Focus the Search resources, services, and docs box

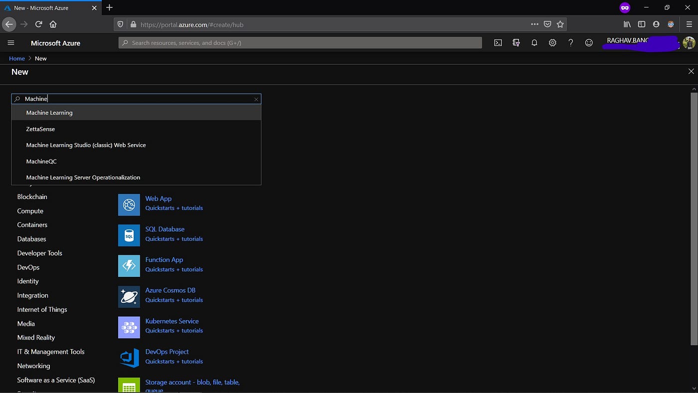[300, 43]
